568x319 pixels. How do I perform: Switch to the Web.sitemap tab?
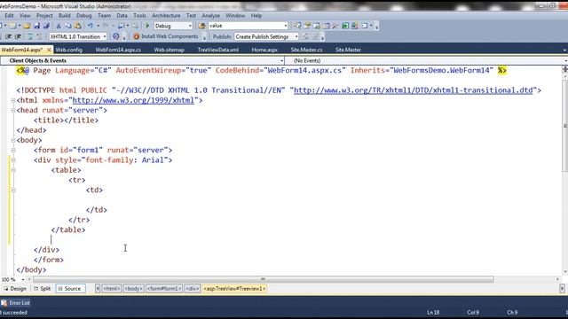(x=170, y=50)
